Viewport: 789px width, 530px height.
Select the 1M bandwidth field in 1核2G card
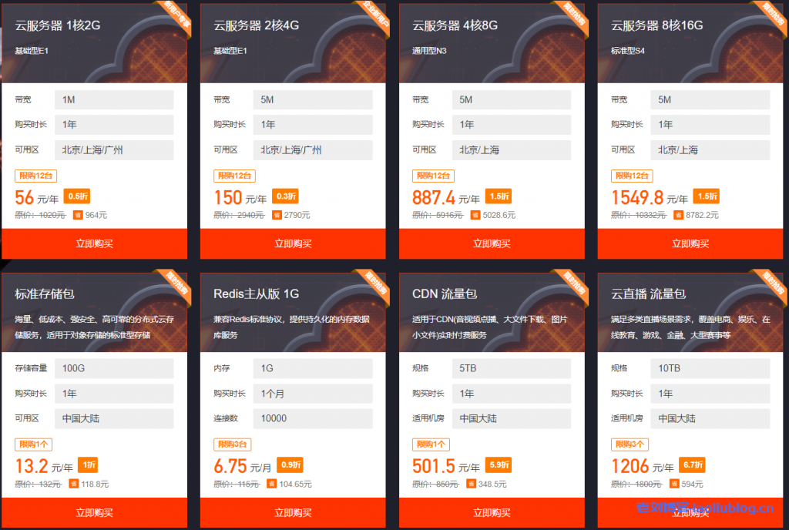point(114,99)
